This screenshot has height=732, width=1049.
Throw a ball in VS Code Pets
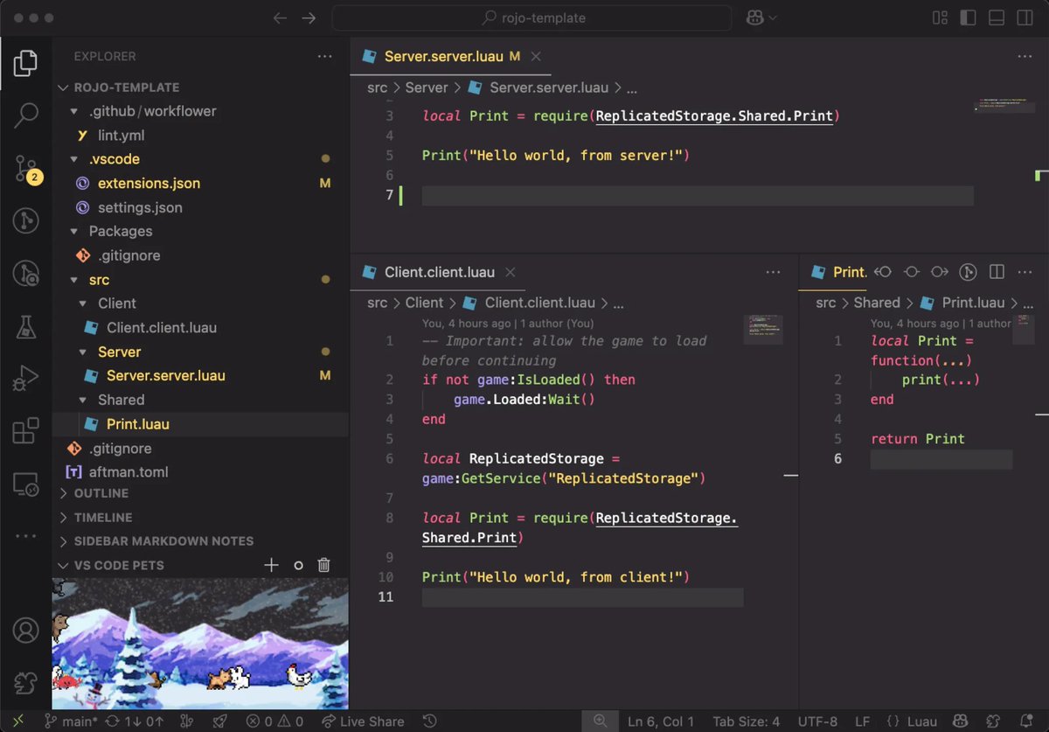(x=298, y=565)
